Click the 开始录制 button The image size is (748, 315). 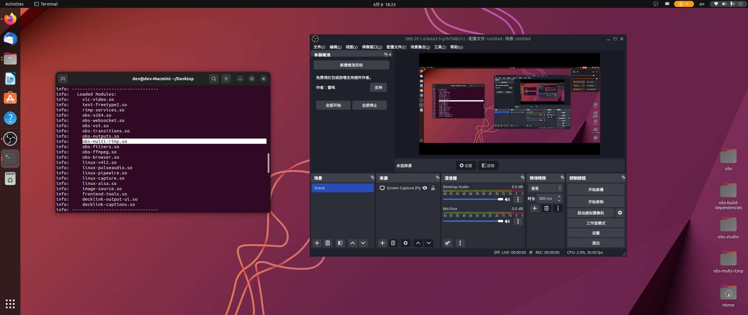point(595,202)
